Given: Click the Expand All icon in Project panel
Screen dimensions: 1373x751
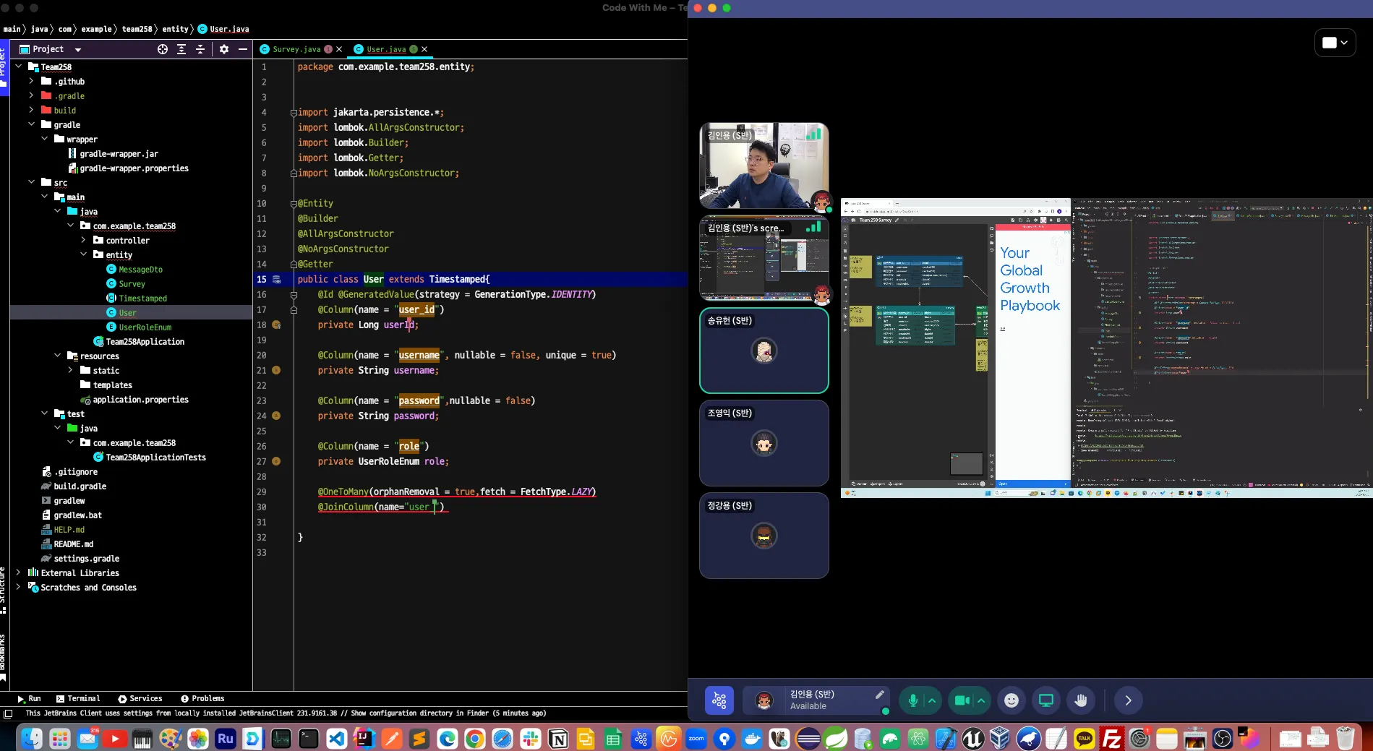Looking at the screenshot, I should coord(181,49).
